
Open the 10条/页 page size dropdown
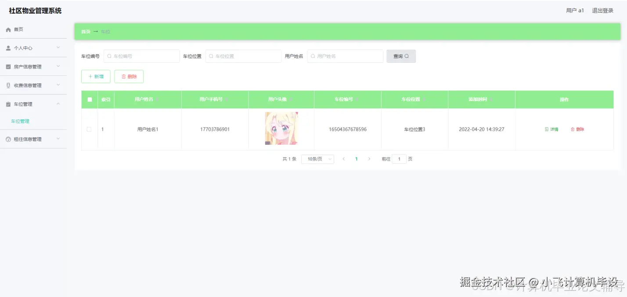point(317,159)
